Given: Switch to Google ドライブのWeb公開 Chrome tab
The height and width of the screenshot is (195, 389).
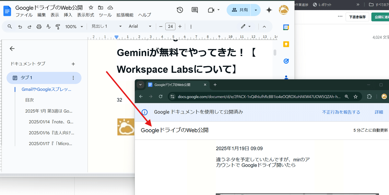Looking at the screenshot, I should (x=177, y=85).
